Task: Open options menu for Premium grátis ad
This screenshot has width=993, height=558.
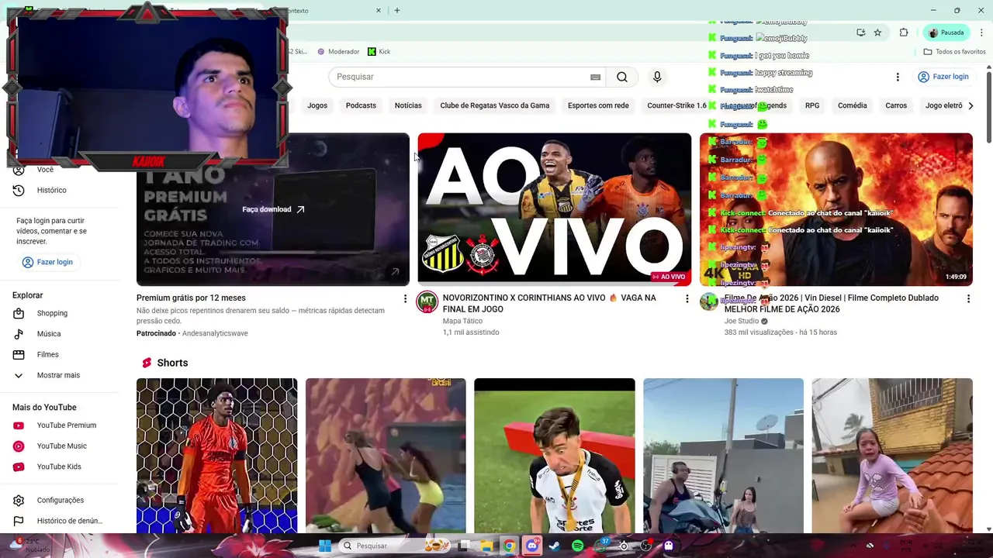Action: click(x=405, y=298)
